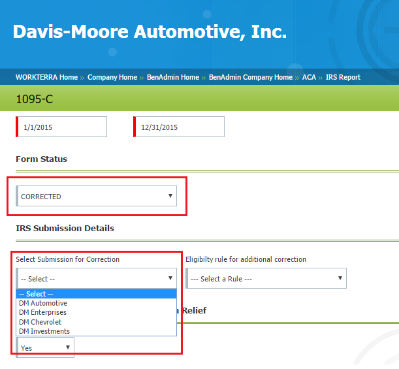Collapse the Select Submission for Correction dropdown
The width and height of the screenshot is (399, 369).
click(97, 278)
